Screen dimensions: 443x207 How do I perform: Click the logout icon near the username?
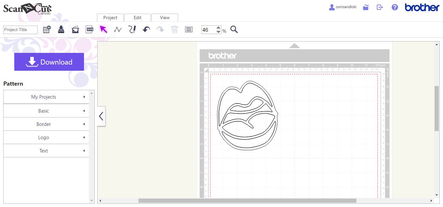click(x=379, y=7)
